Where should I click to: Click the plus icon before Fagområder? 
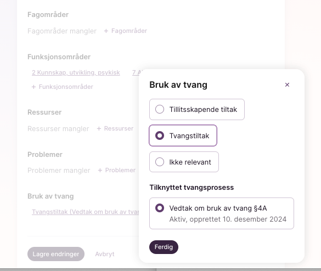[x=106, y=31]
